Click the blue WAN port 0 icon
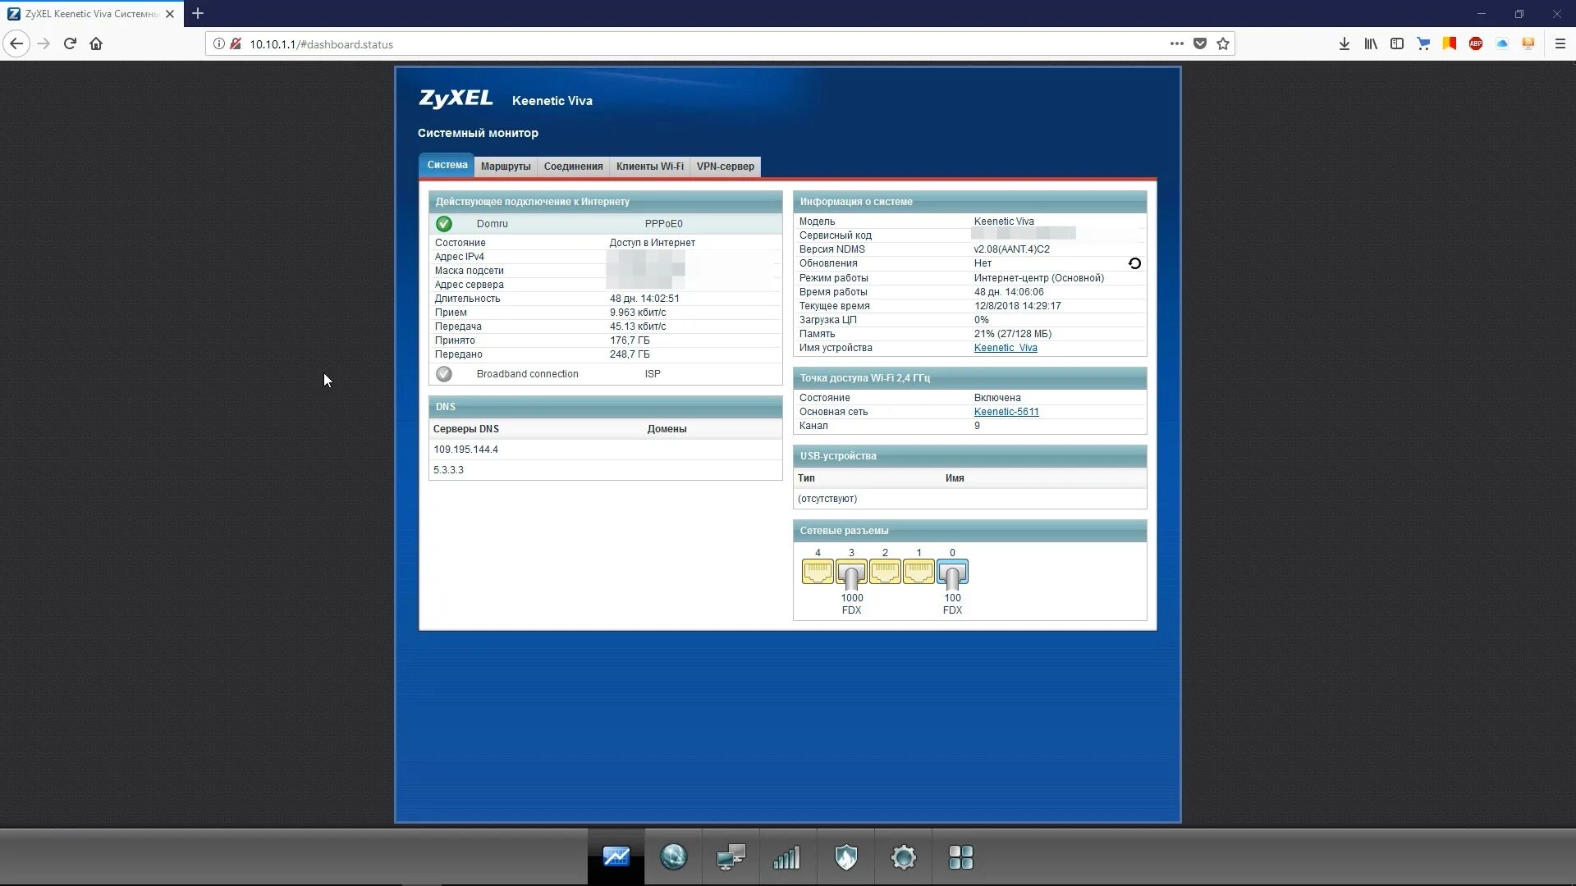Image resolution: width=1576 pixels, height=886 pixels. tap(952, 573)
